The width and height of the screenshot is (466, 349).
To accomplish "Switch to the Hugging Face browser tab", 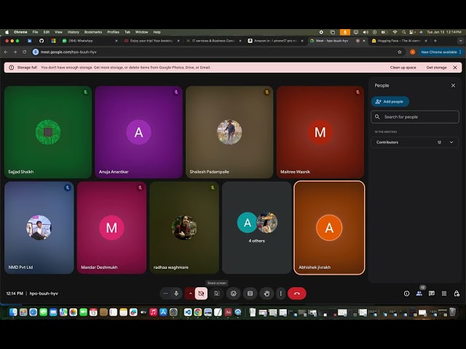I will [402, 41].
